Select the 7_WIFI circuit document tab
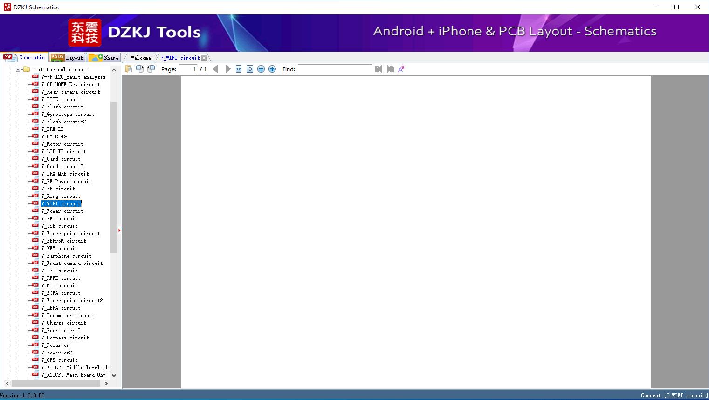Image resolution: width=709 pixels, height=400 pixels. [180, 58]
